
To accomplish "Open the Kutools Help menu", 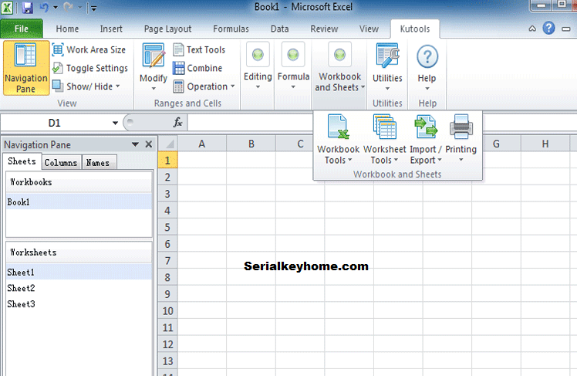I will pos(427,67).
